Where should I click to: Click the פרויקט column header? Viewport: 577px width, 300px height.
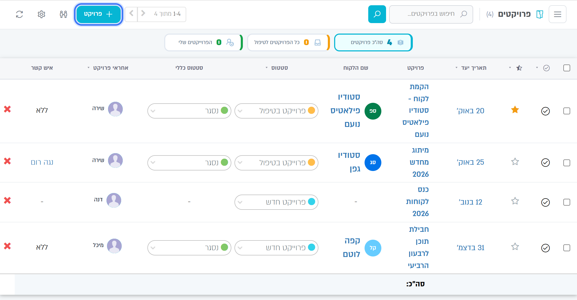415,68
